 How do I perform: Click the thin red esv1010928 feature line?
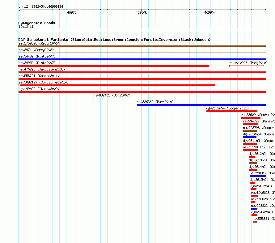pos(247,66)
